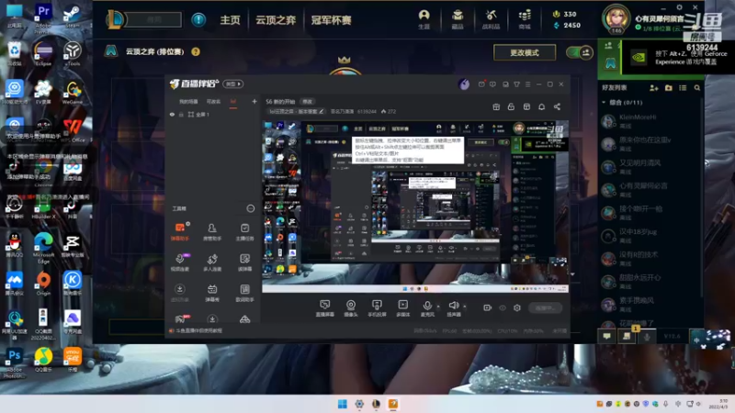The width and height of the screenshot is (735, 413).
Task: Click the 更改模式 change mode button
Action: (x=525, y=52)
